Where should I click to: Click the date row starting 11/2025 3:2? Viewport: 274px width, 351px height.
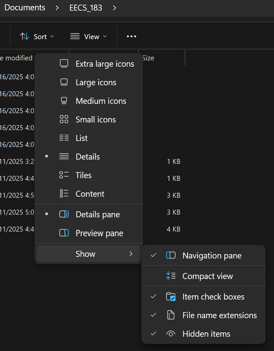click(x=17, y=161)
